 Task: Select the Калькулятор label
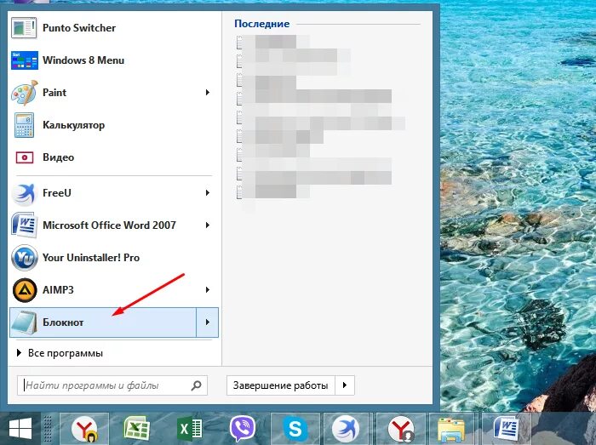click(x=74, y=125)
